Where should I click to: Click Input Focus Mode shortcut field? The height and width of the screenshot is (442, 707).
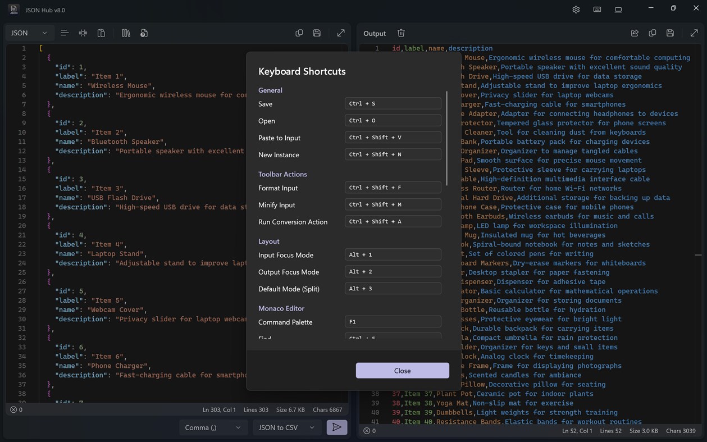click(x=393, y=254)
